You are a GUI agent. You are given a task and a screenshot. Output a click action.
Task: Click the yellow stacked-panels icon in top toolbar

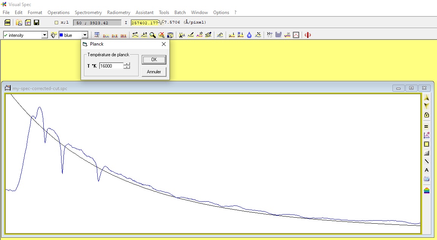coord(8,22)
